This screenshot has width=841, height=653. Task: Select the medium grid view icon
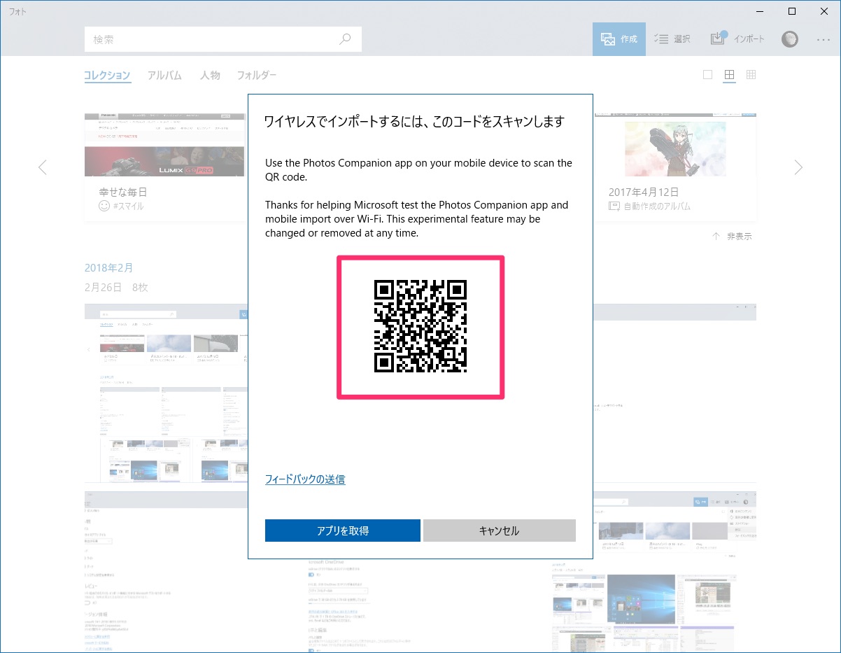pyautogui.click(x=729, y=75)
